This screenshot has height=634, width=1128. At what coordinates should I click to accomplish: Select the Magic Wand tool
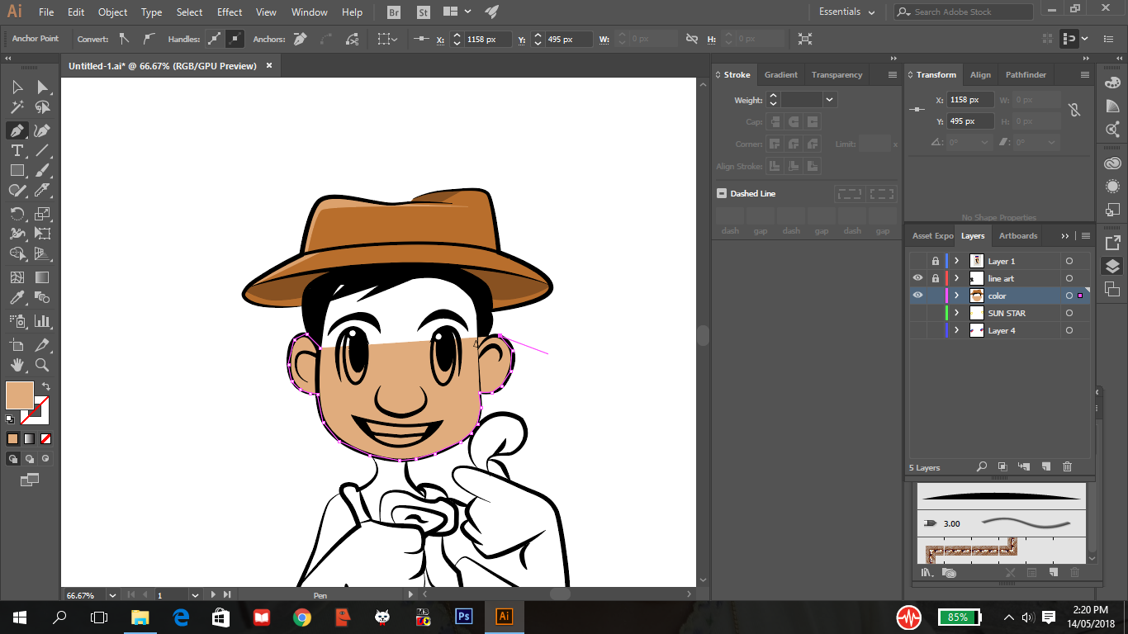click(x=17, y=107)
